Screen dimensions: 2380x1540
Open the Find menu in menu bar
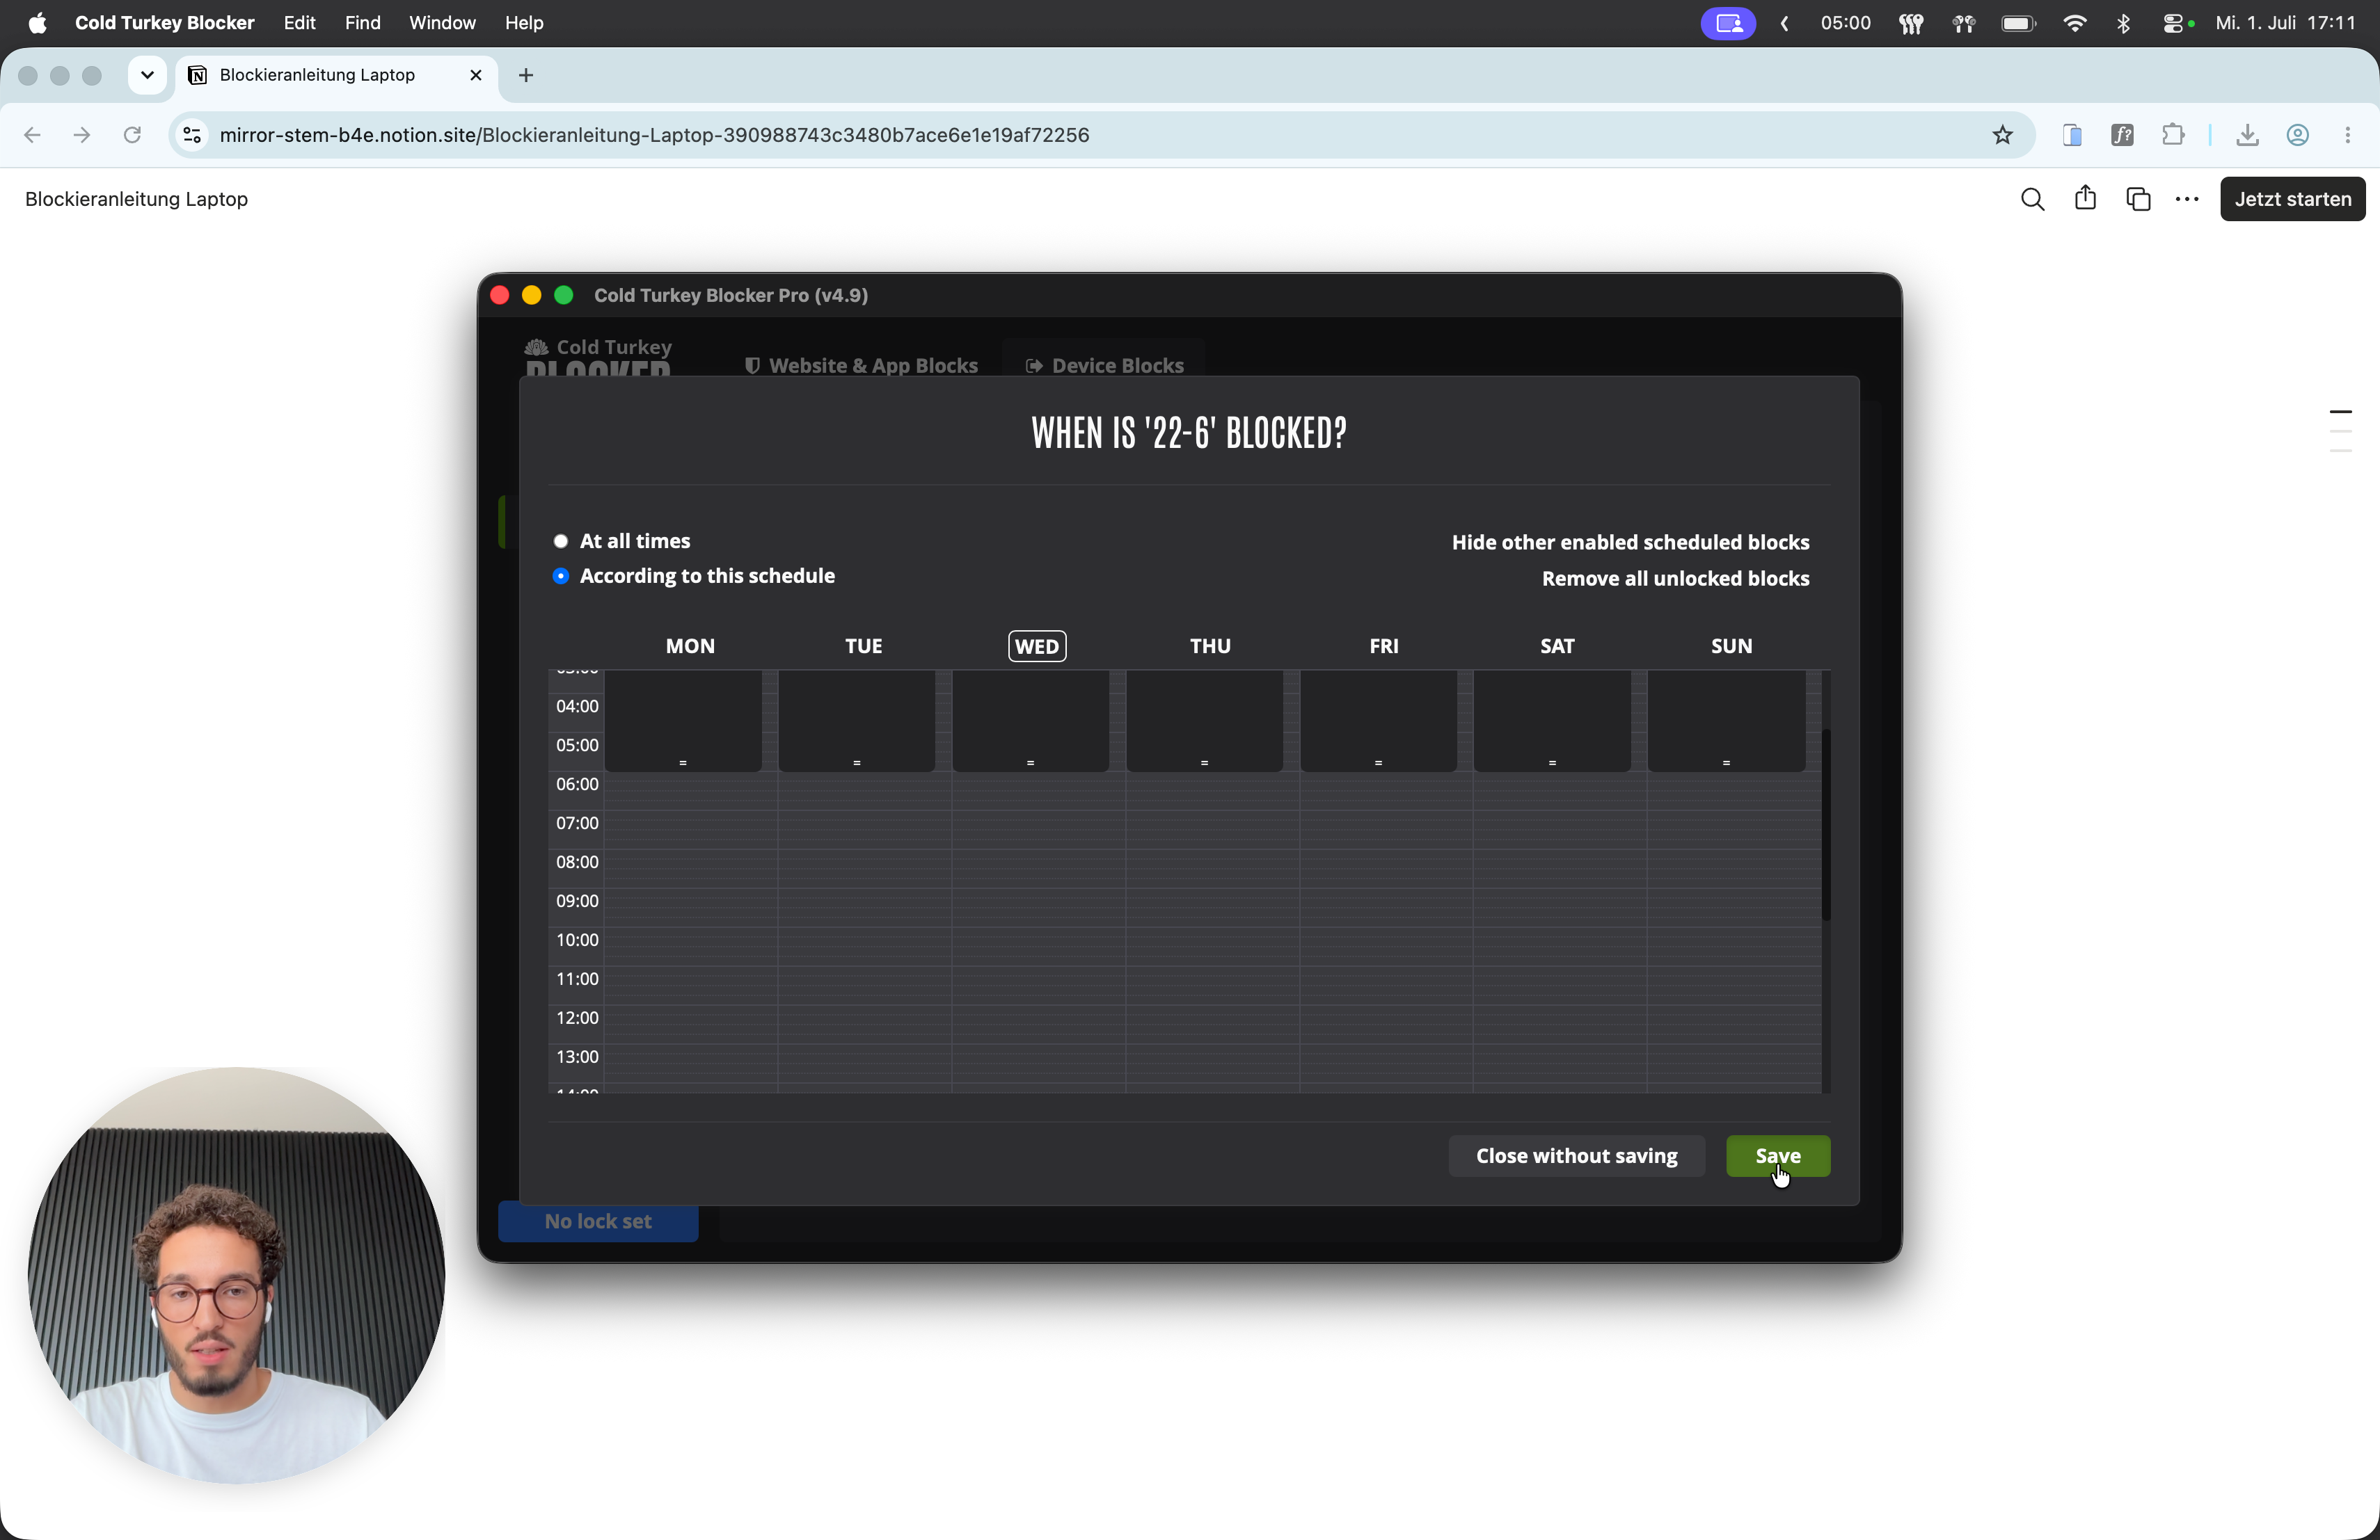pos(362,23)
